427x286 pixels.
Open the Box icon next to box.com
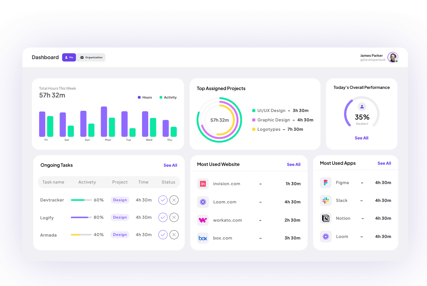click(x=203, y=238)
